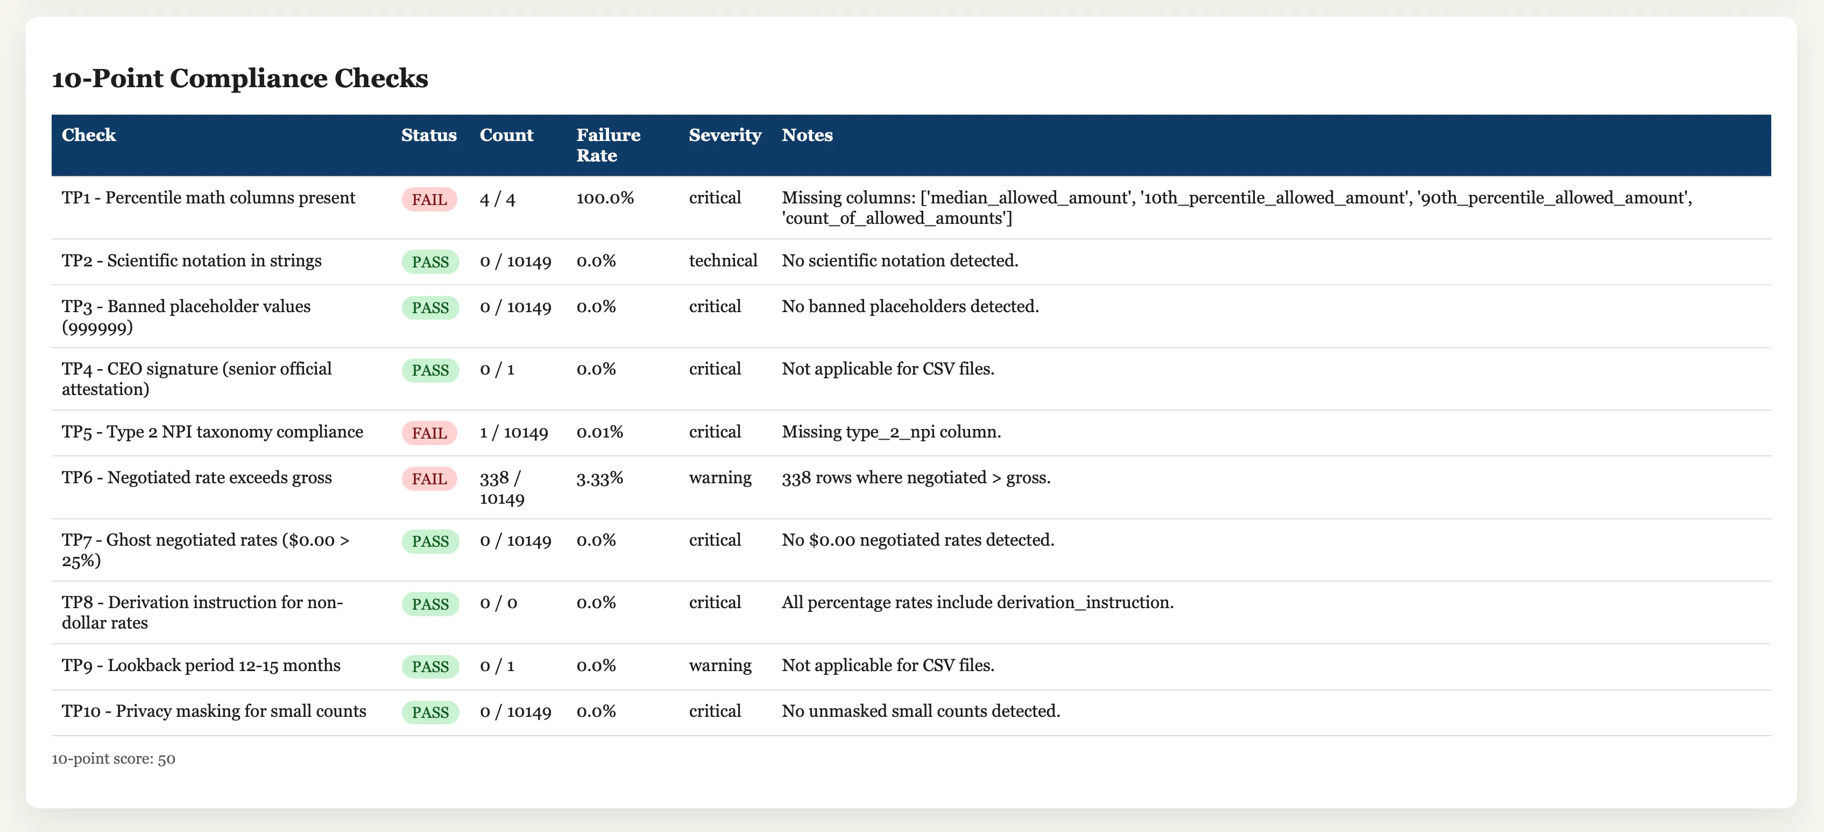Click the '3.33%' failure rate cell
This screenshot has width=1824, height=832.
[599, 478]
